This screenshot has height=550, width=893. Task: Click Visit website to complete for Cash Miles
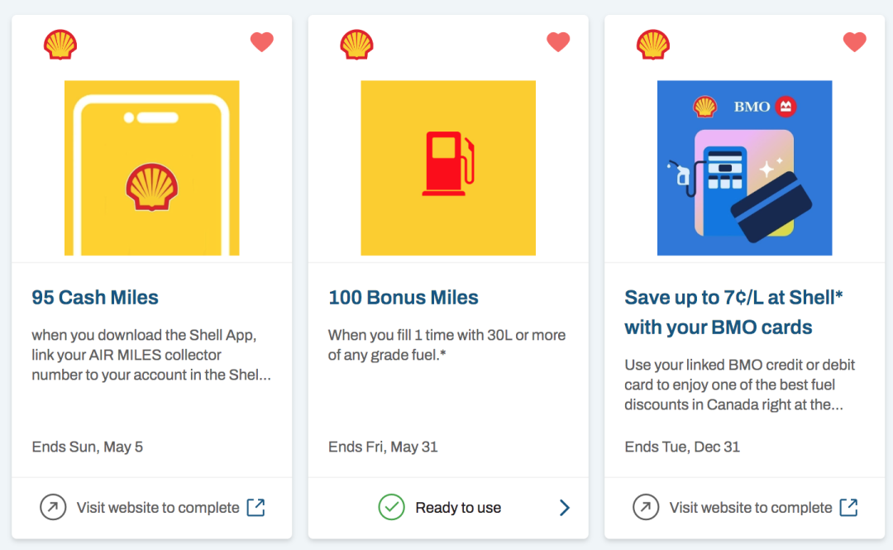(x=158, y=508)
